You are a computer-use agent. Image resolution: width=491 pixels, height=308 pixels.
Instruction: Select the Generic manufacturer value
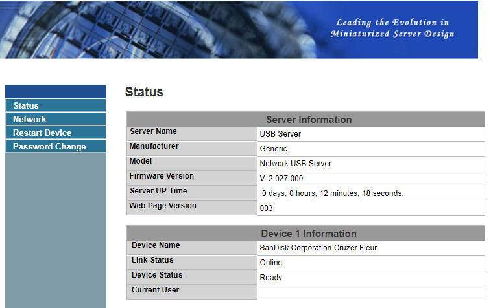coord(273,149)
